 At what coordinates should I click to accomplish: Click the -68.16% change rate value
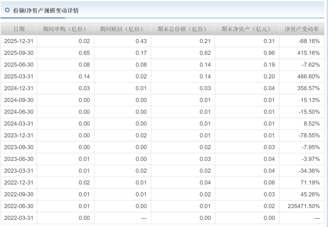309,41
